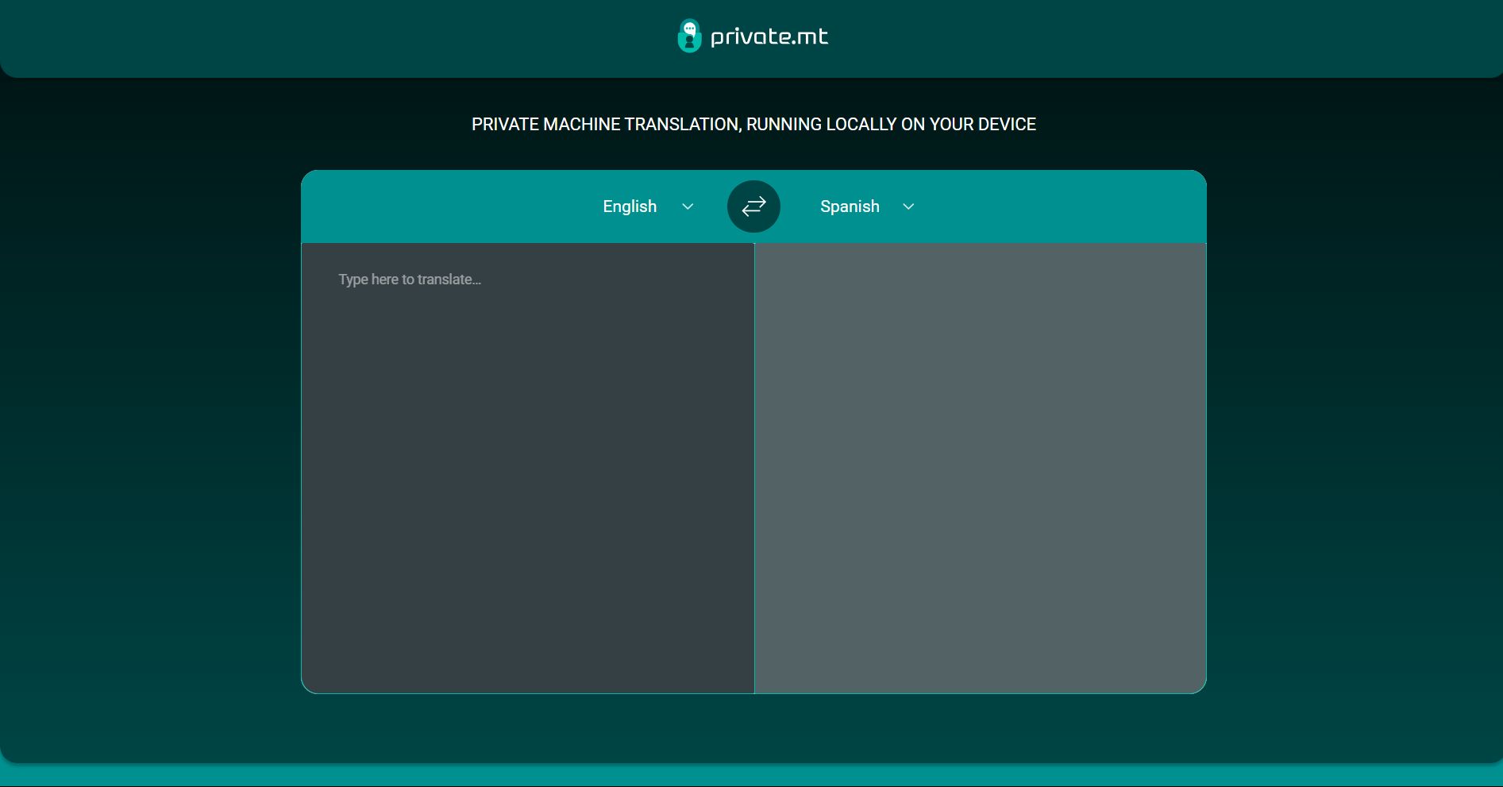The height and width of the screenshot is (787, 1503).
Task: Click the PRIVATE MACHINE TRANSLATION heading
Action: (x=753, y=124)
